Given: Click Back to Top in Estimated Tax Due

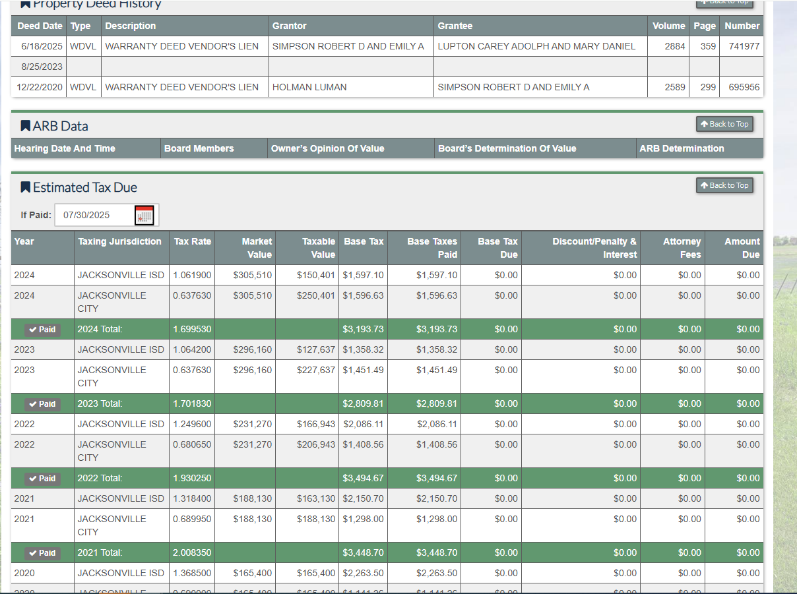Looking at the screenshot, I should coord(724,185).
